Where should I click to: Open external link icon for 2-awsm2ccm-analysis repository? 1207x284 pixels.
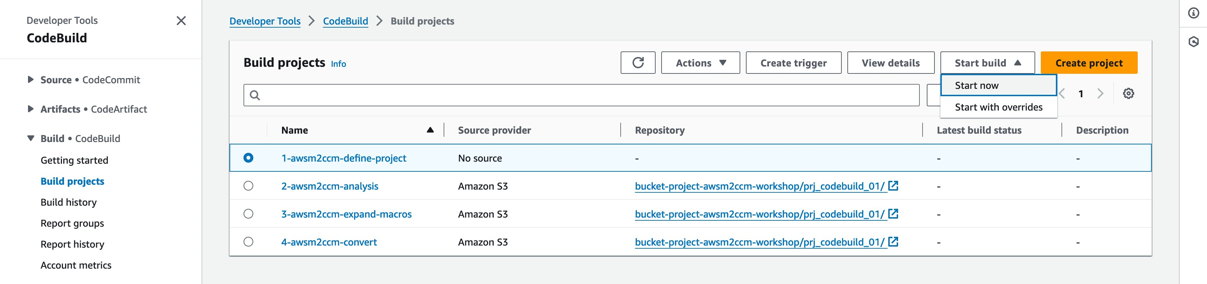coord(893,186)
